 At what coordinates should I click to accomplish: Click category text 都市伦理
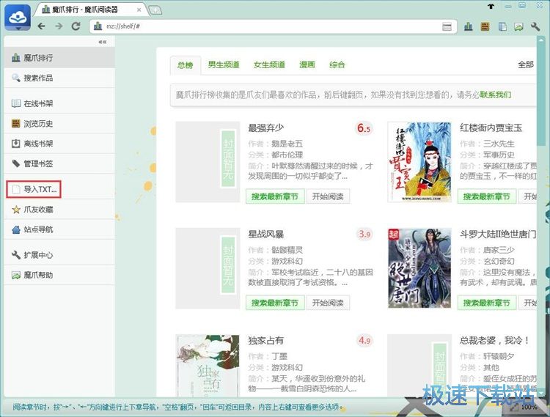pos(287,155)
